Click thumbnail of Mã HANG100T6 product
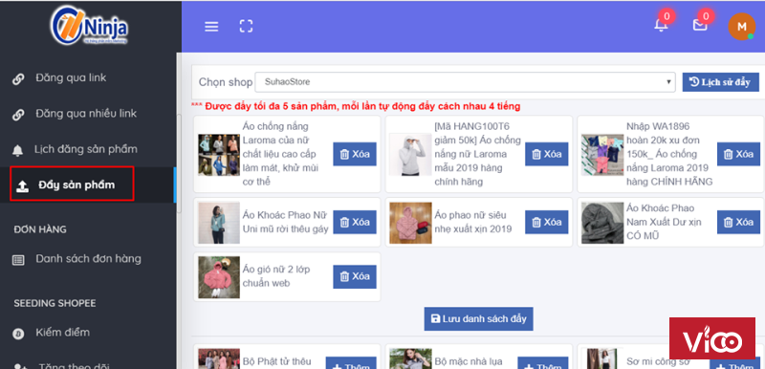Screen dimensions: 765x369 410,155
